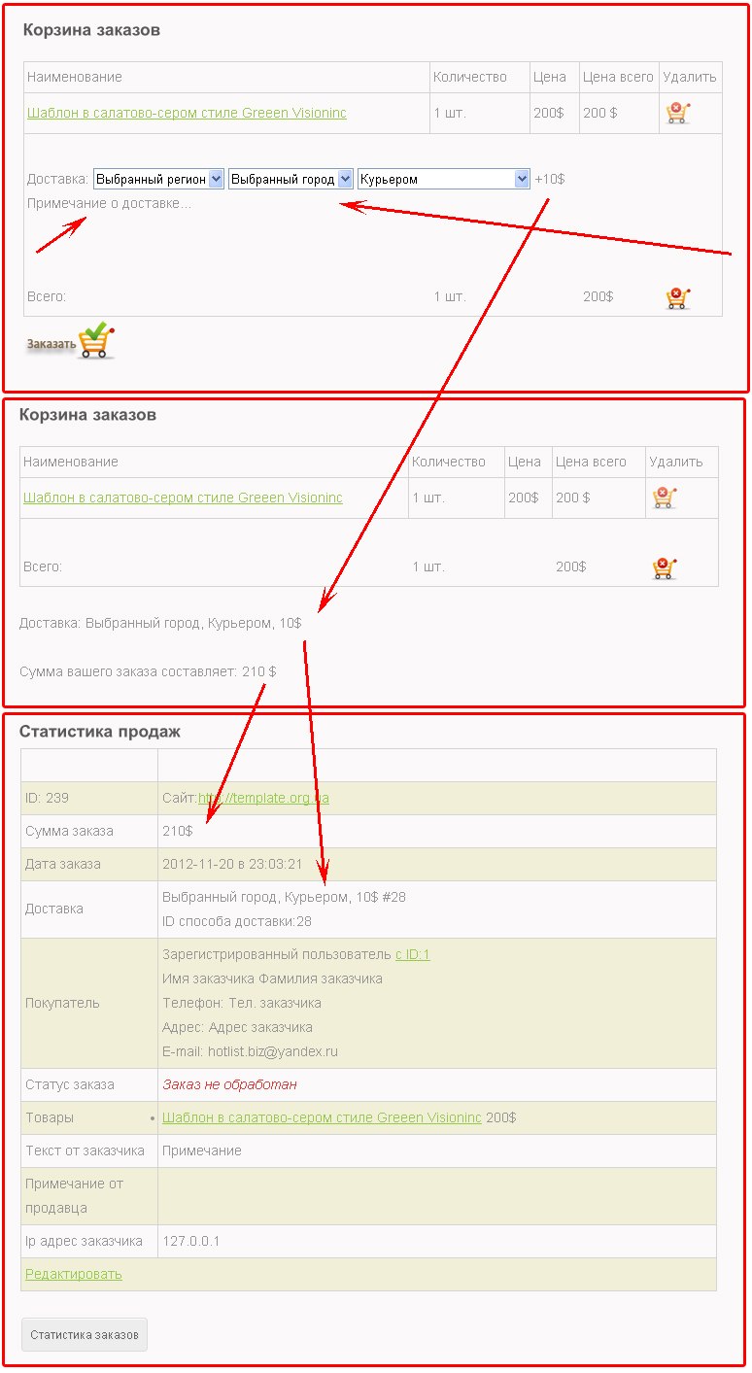Click the 'Редактировать' link
Viewport: 752px width, 1373px height.
coord(74,1274)
